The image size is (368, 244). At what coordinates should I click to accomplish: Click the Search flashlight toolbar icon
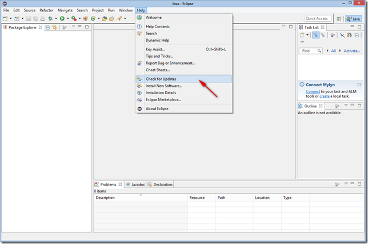[119, 18]
